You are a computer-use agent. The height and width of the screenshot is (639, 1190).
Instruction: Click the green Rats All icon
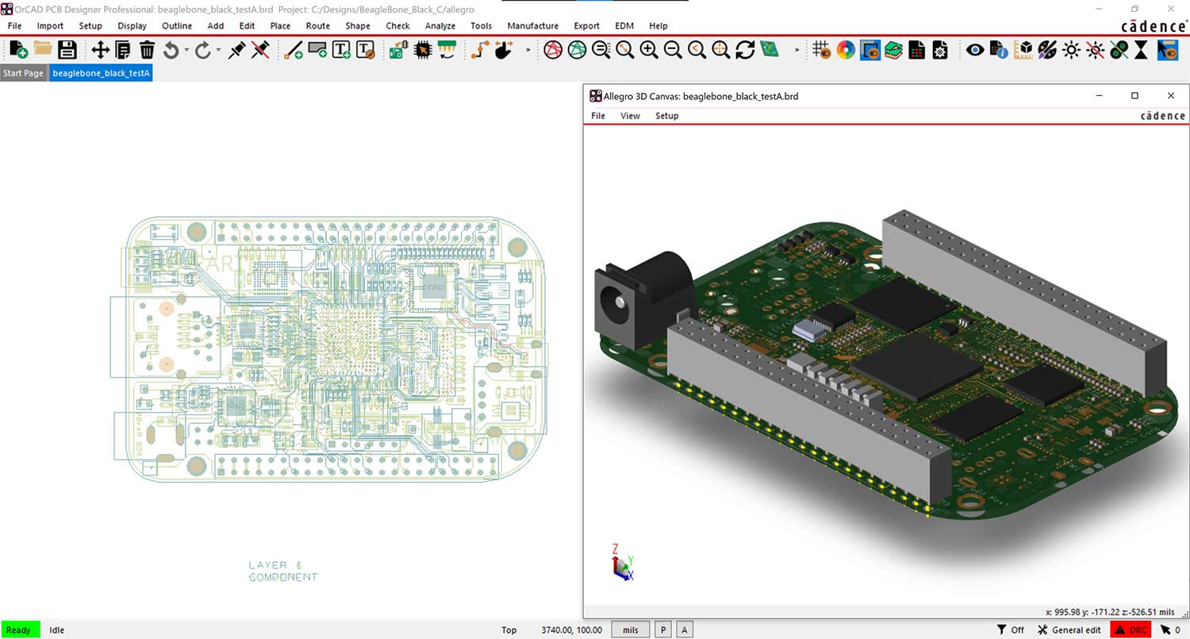[x=577, y=50]
